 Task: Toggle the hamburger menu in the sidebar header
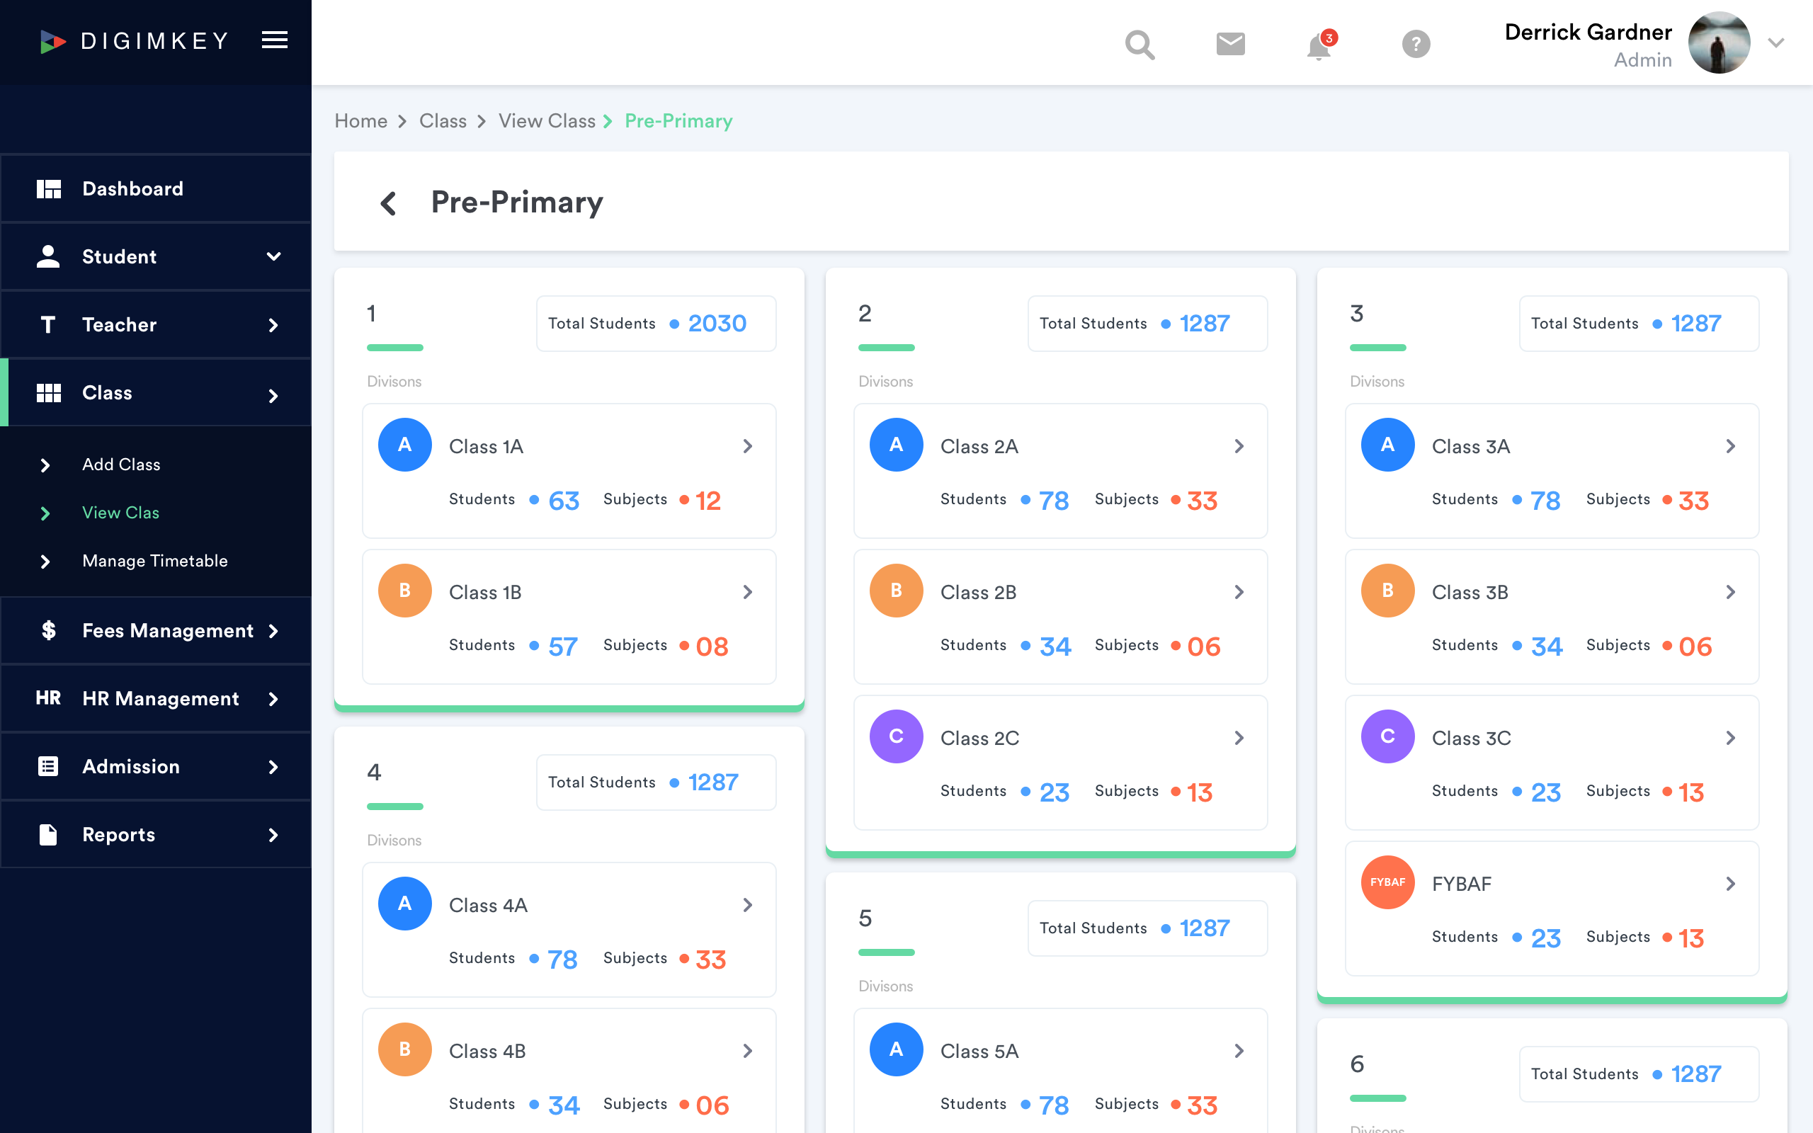[x=275, y=40]
